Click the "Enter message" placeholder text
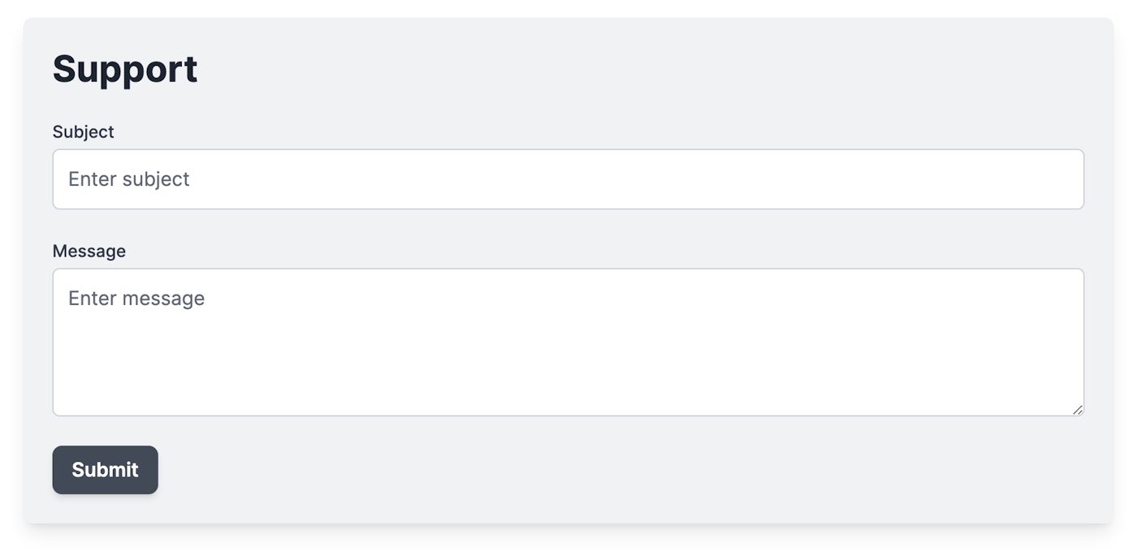Screen dimensions: 1137x560 click(136, 299)
